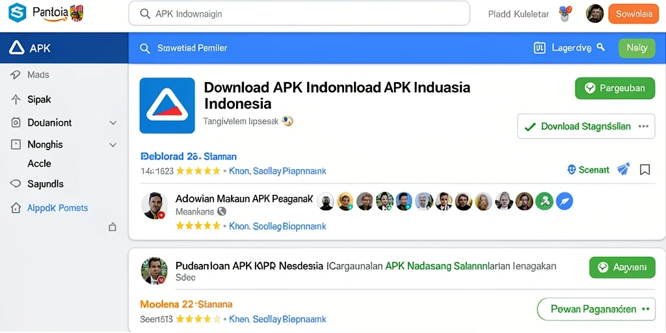666x333 pixels.
Task: Click the Sajundls sidebar icon
Action: coord(16,184)
